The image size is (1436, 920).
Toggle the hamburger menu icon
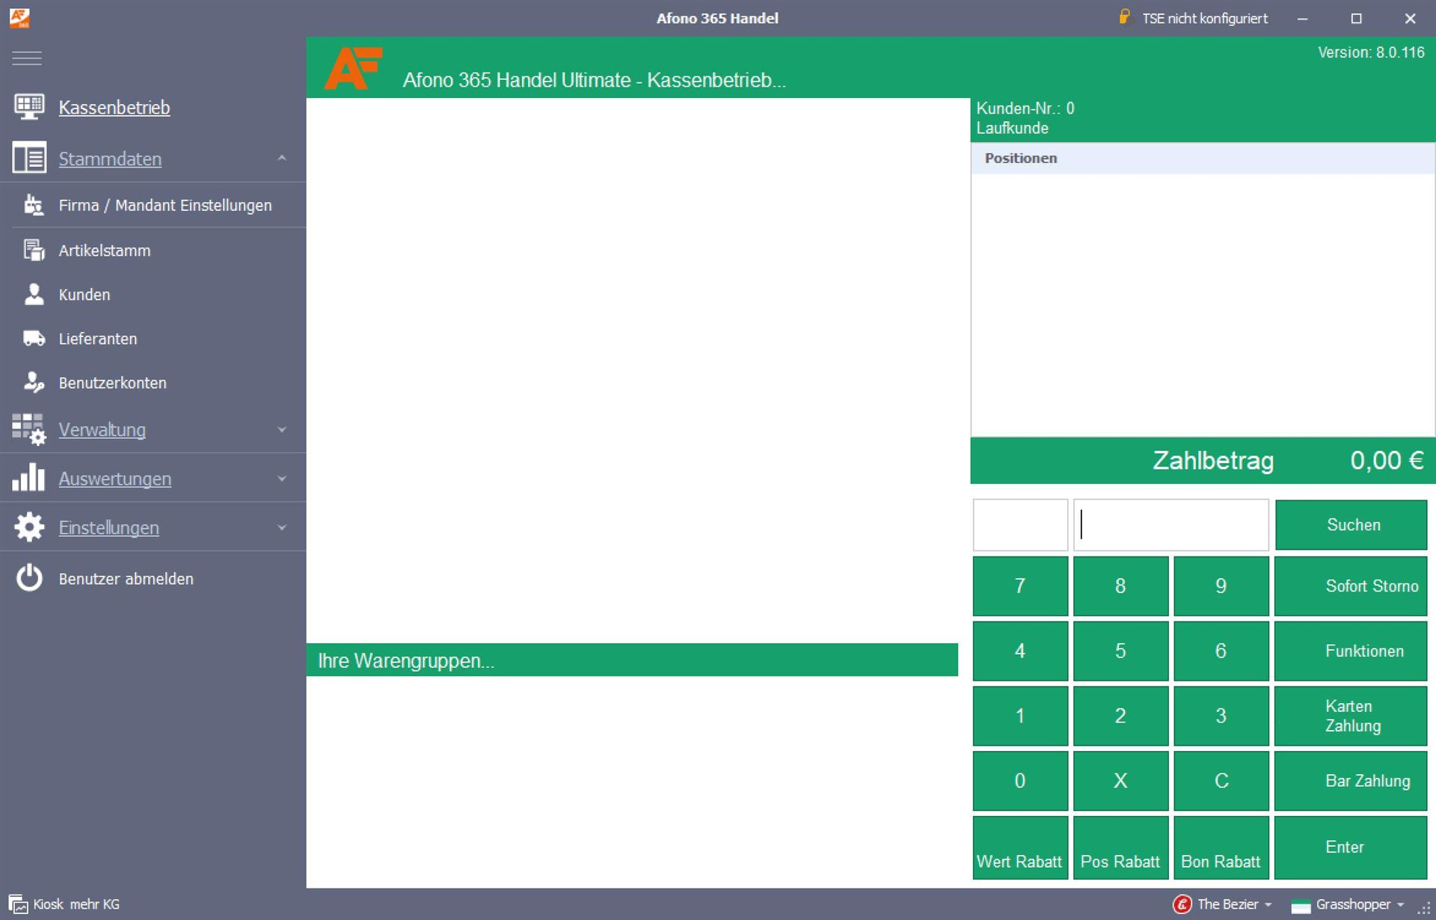27,58
